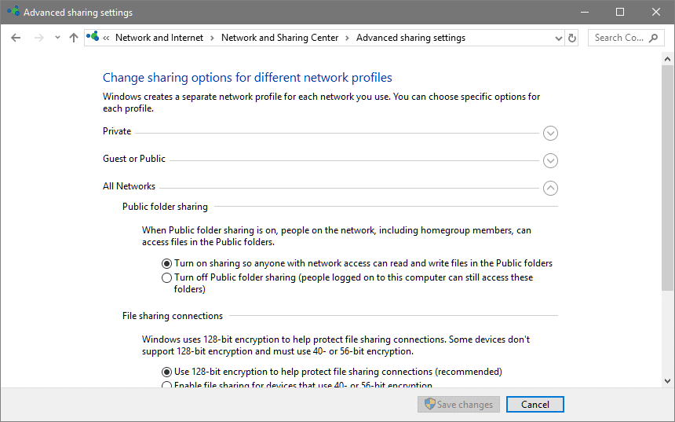Click the network icon in address bar

[93, 38]
